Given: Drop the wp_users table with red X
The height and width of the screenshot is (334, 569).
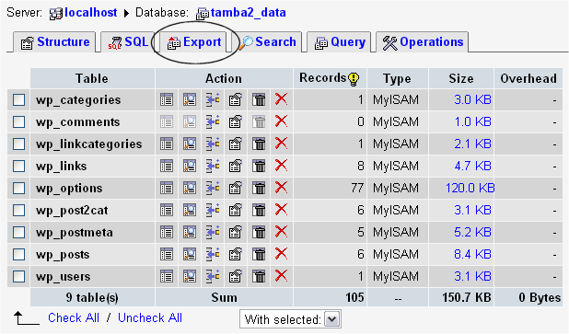Looking at the screenshot, I should coord(281,276).
